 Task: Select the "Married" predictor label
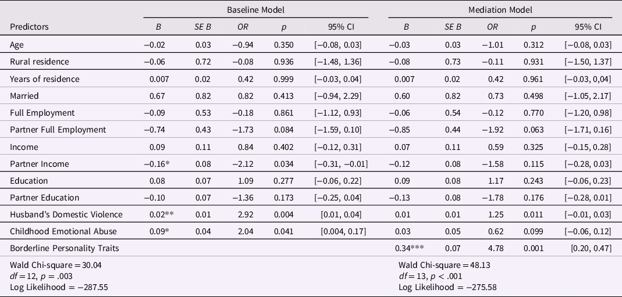point(24,95)
